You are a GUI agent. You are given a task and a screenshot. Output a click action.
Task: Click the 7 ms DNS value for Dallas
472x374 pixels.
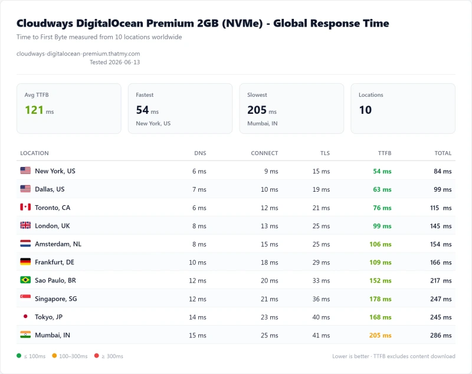pos(199,189)
